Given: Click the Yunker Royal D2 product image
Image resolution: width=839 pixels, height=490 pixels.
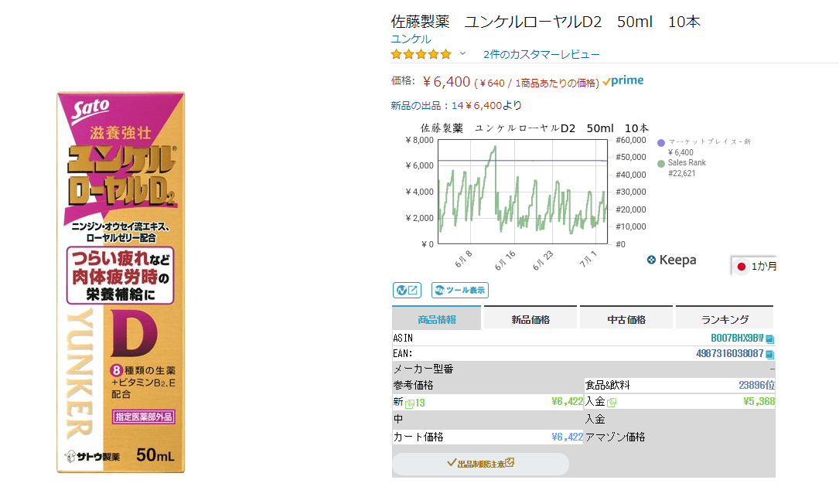Looking at the screenshot, I should (x=120, y=282).
